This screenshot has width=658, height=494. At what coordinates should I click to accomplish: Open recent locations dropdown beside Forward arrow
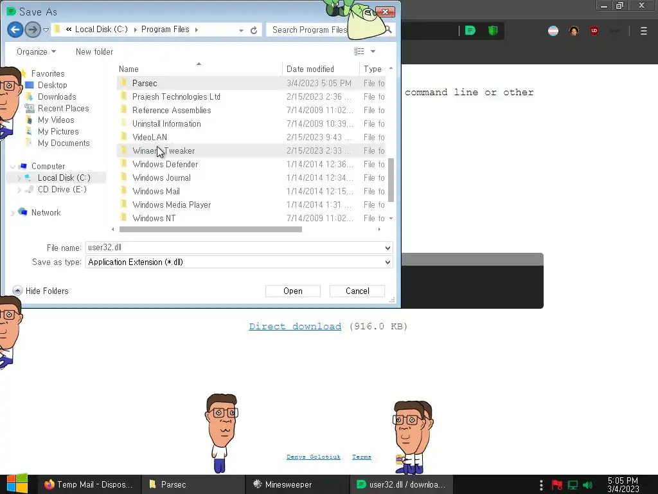[x=46, y=30]
